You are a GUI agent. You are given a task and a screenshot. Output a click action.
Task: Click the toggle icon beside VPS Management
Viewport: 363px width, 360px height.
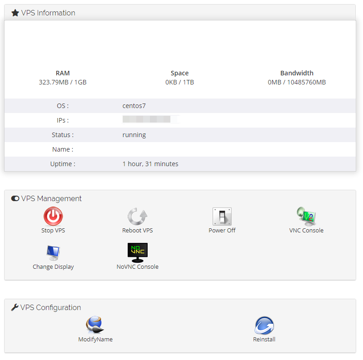(15, 198)
